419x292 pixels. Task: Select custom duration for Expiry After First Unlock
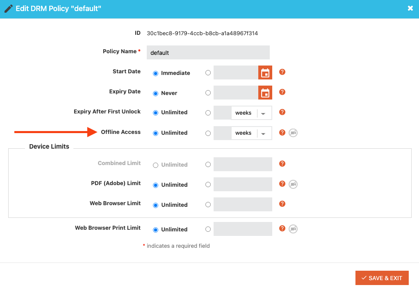(208, 113)
